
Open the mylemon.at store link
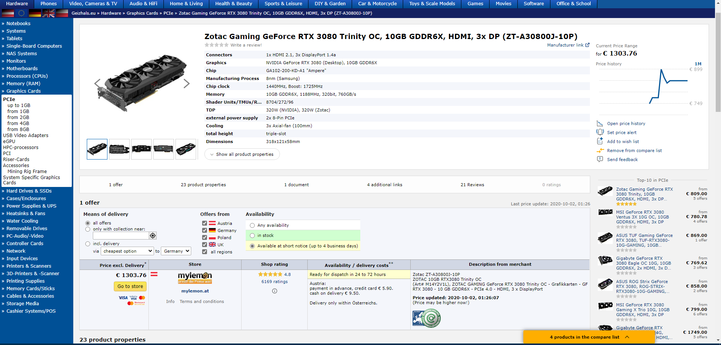195,291
